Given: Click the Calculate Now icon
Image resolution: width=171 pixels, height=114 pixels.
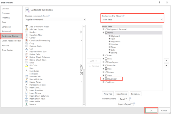Looking at the screenshot, I should pos(27,35).
